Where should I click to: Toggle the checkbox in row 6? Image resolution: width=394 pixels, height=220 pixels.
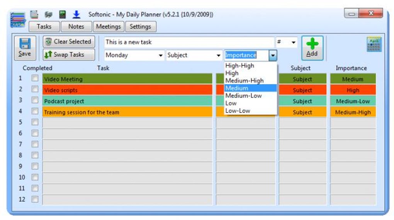[35, 133]
